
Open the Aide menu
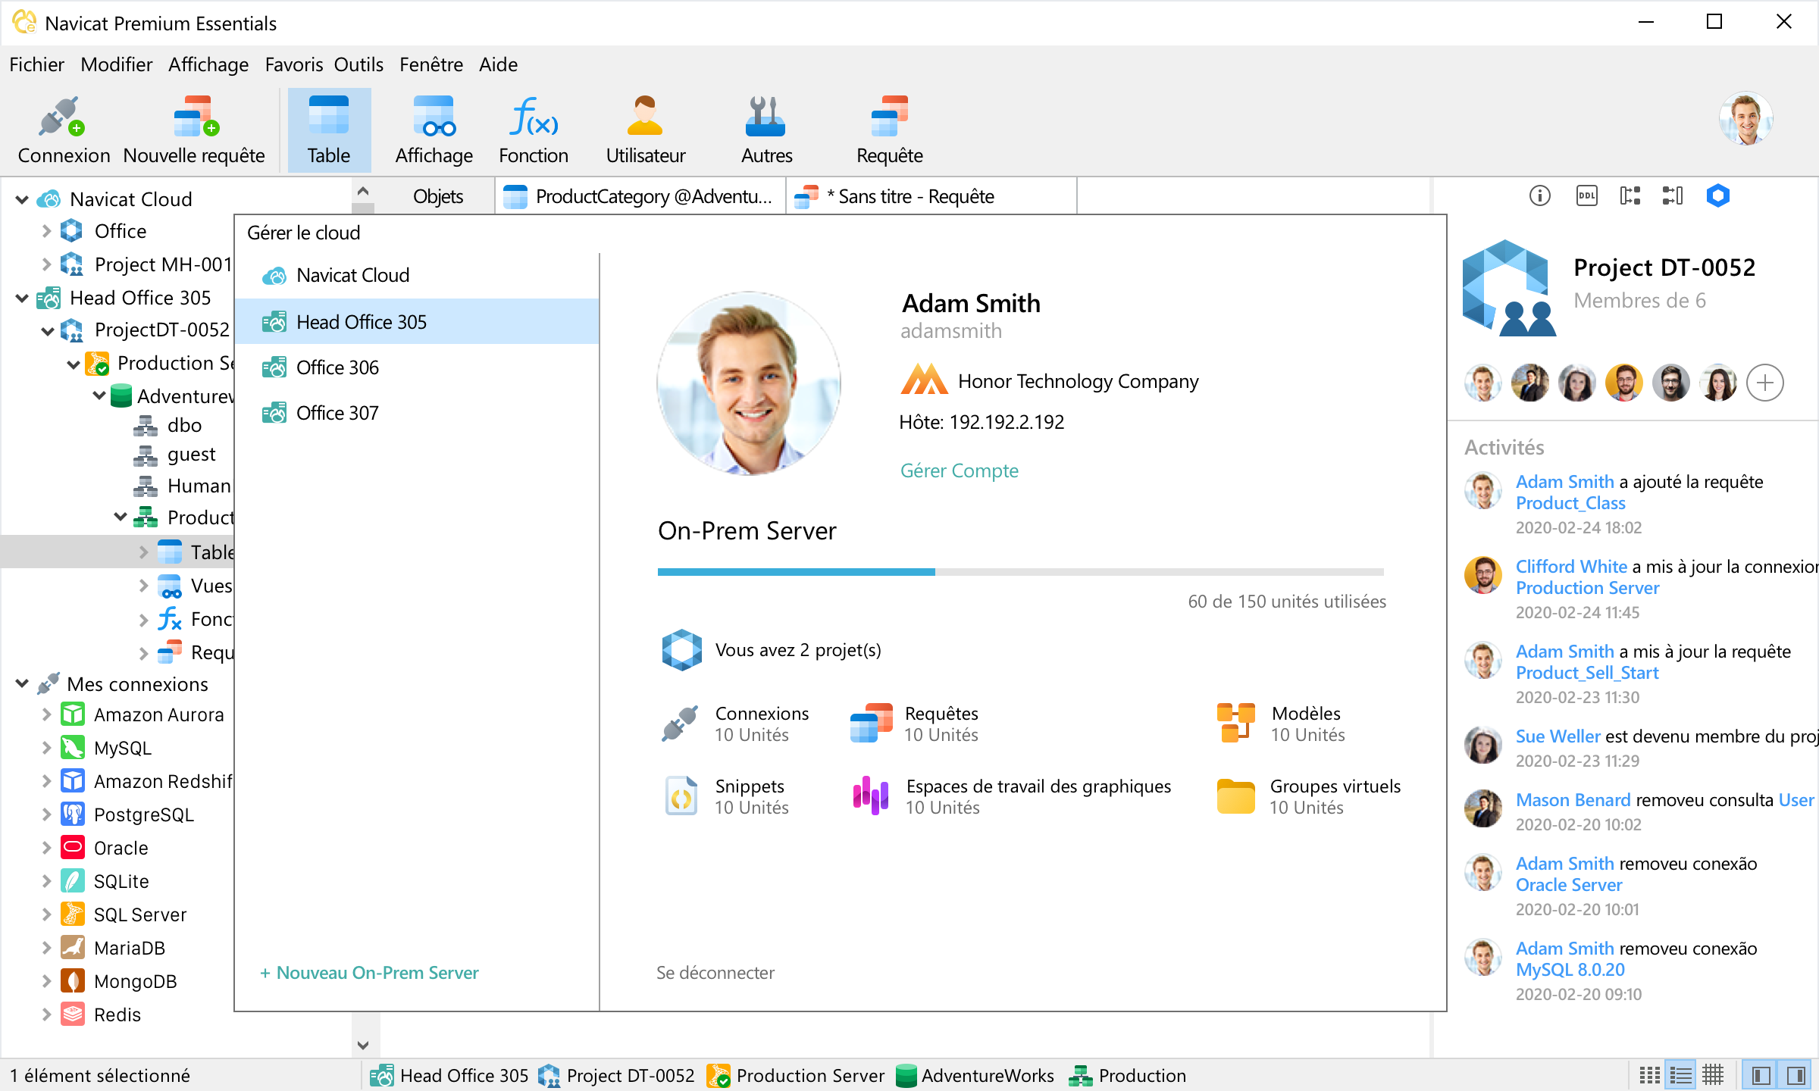498,65
